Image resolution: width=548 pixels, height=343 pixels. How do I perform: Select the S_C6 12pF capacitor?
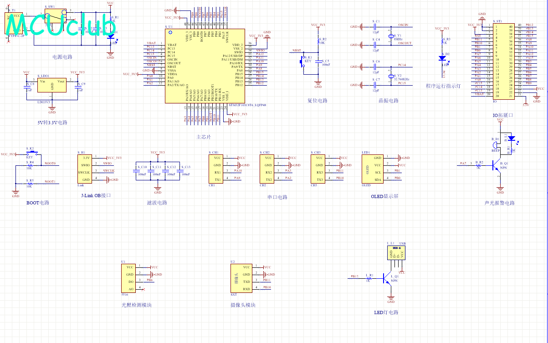(x=376, y=67)
